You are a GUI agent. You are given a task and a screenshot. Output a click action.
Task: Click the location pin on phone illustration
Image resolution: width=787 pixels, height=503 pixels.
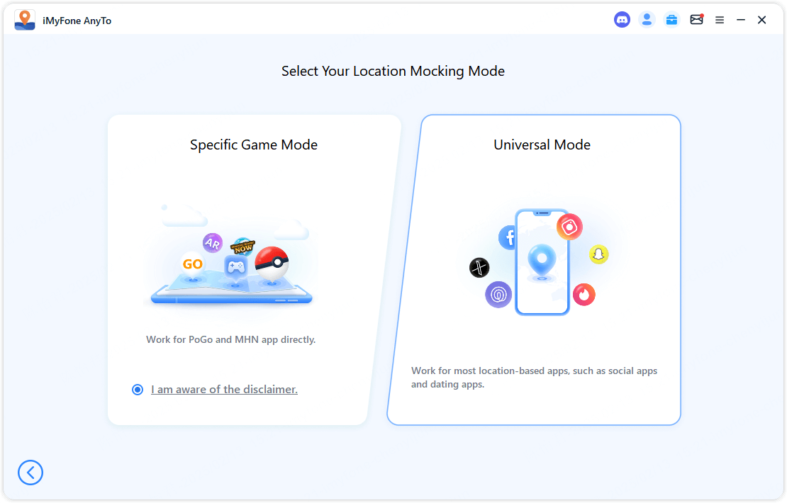click(x=542, y=260)
